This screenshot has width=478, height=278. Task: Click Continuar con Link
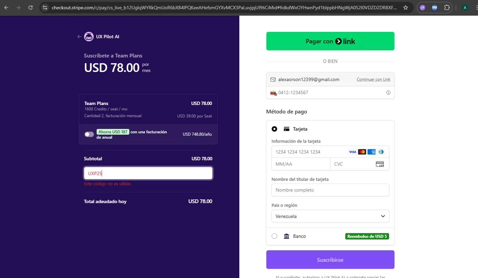pos(373,80)
